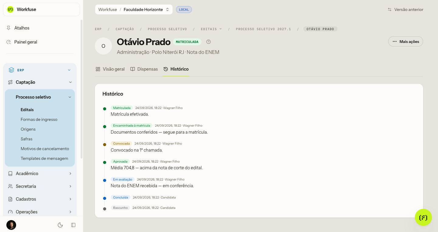Click the help question mark icon

[208, 42]
